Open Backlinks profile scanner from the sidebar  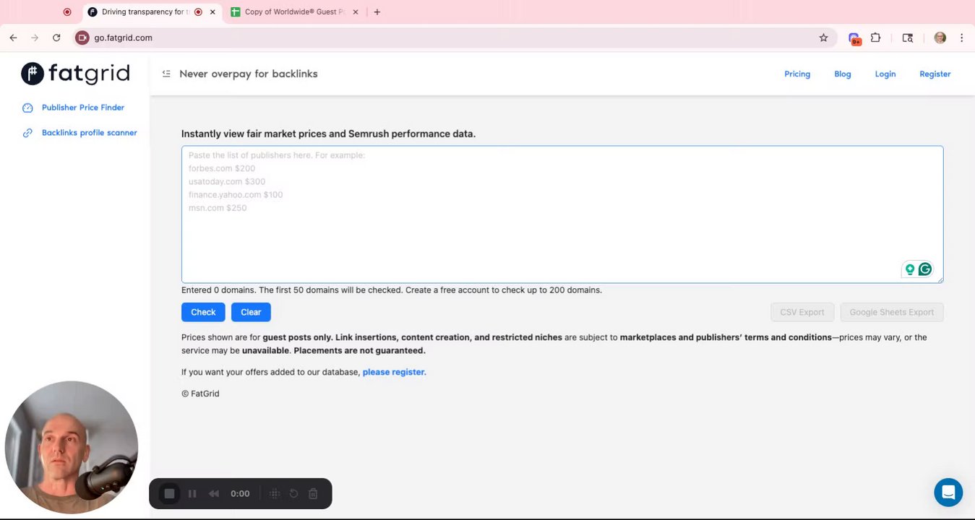coord(90,133)
